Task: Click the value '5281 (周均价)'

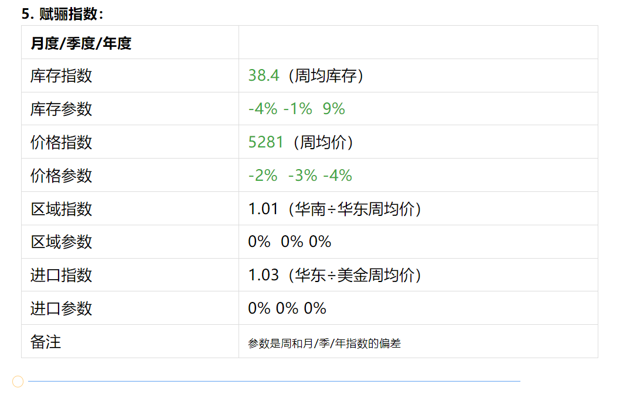Action: coord(301,142)
